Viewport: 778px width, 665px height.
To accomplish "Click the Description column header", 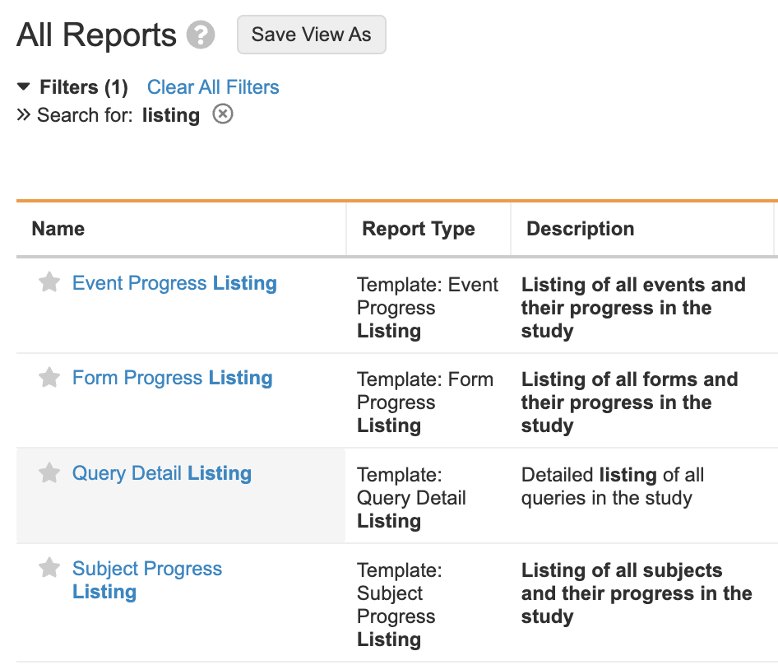I will point(580,229).
